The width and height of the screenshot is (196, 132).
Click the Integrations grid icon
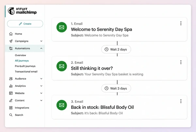pyautogui.click(x=11, y=107)
